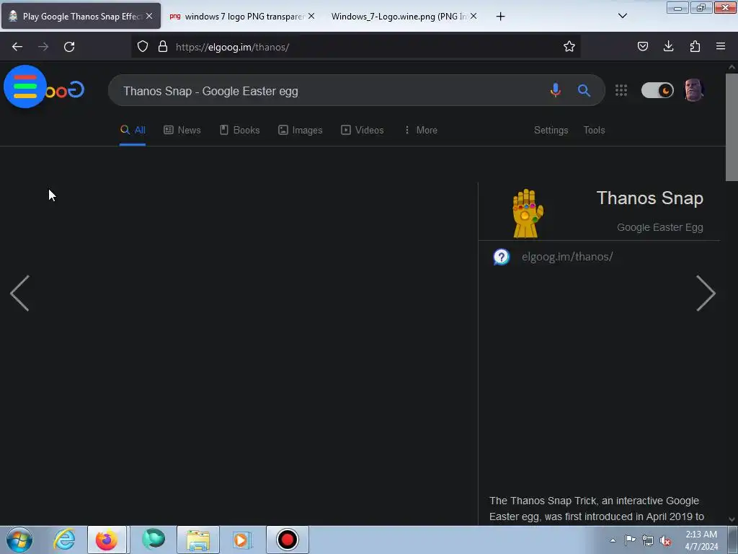Launch Internet Explorer from the taskbar
This screenshot has width=738, height=554.
[64, 540]
